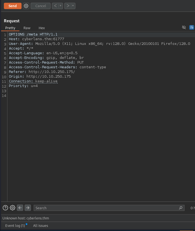
Task: Click Access-Control-Request-Headers line
Action: pyautogui.click(x=57, y=67)
